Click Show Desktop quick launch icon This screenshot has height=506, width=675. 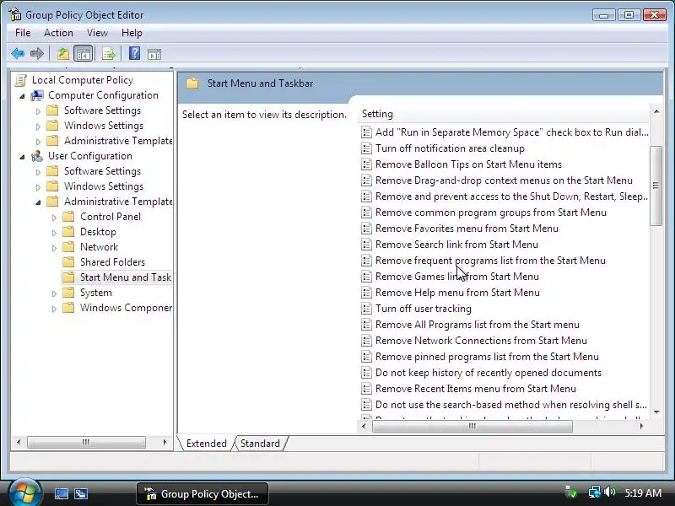[61, 493]
